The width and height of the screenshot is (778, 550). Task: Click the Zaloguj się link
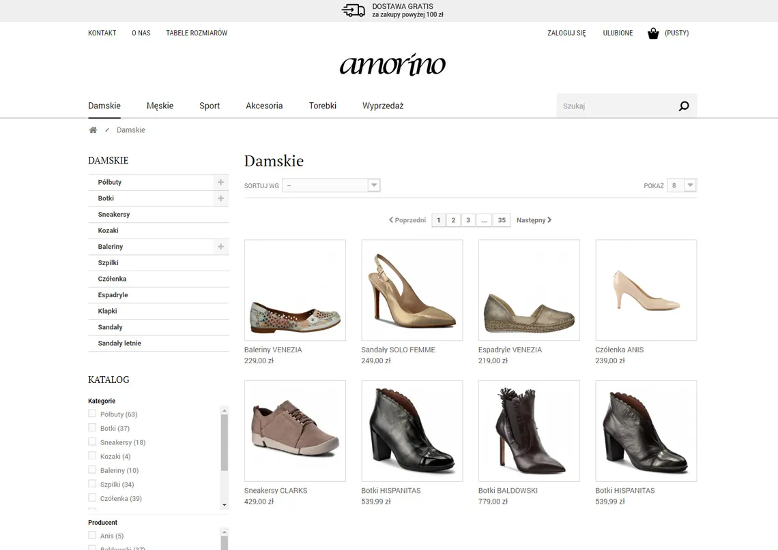pyautogui.click(x=566, y=33)
